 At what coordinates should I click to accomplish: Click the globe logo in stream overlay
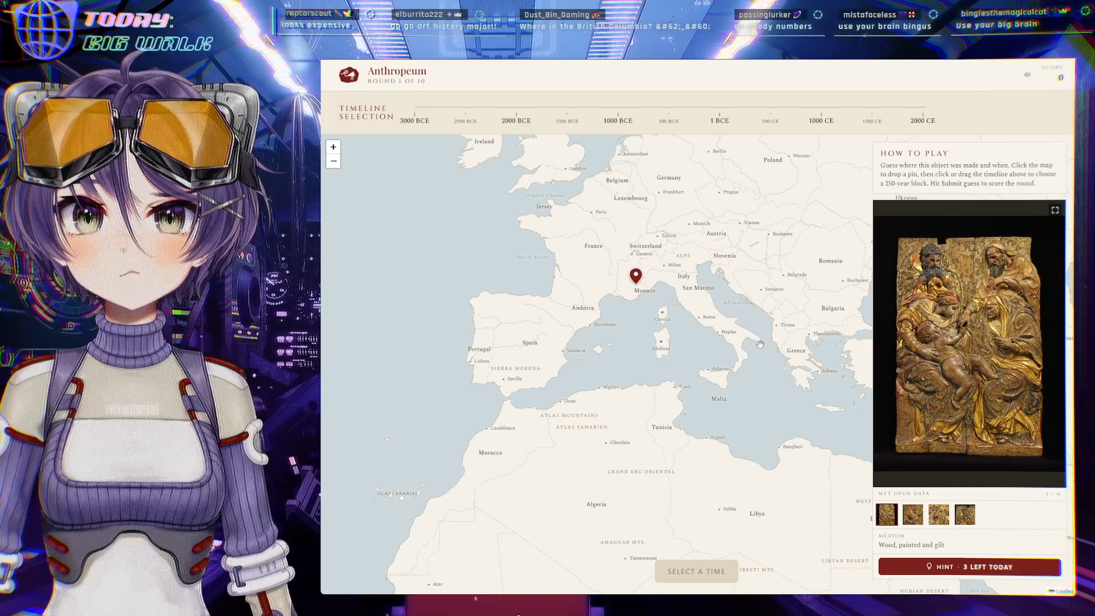coord(45,30)
